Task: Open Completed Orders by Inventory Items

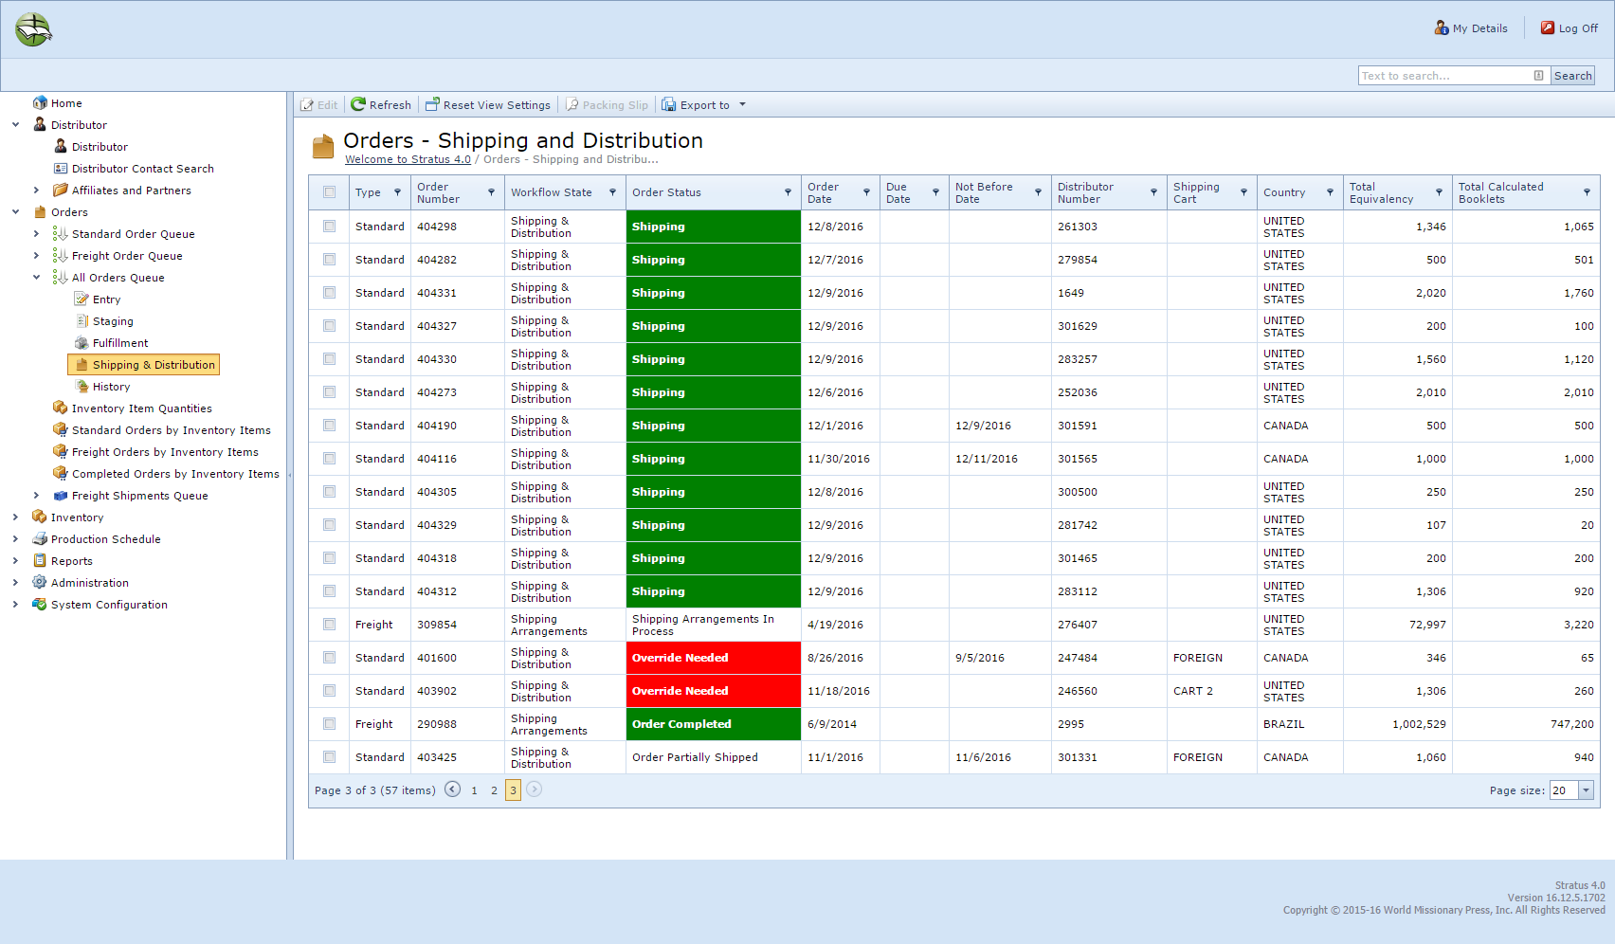Action: [175, 473]
